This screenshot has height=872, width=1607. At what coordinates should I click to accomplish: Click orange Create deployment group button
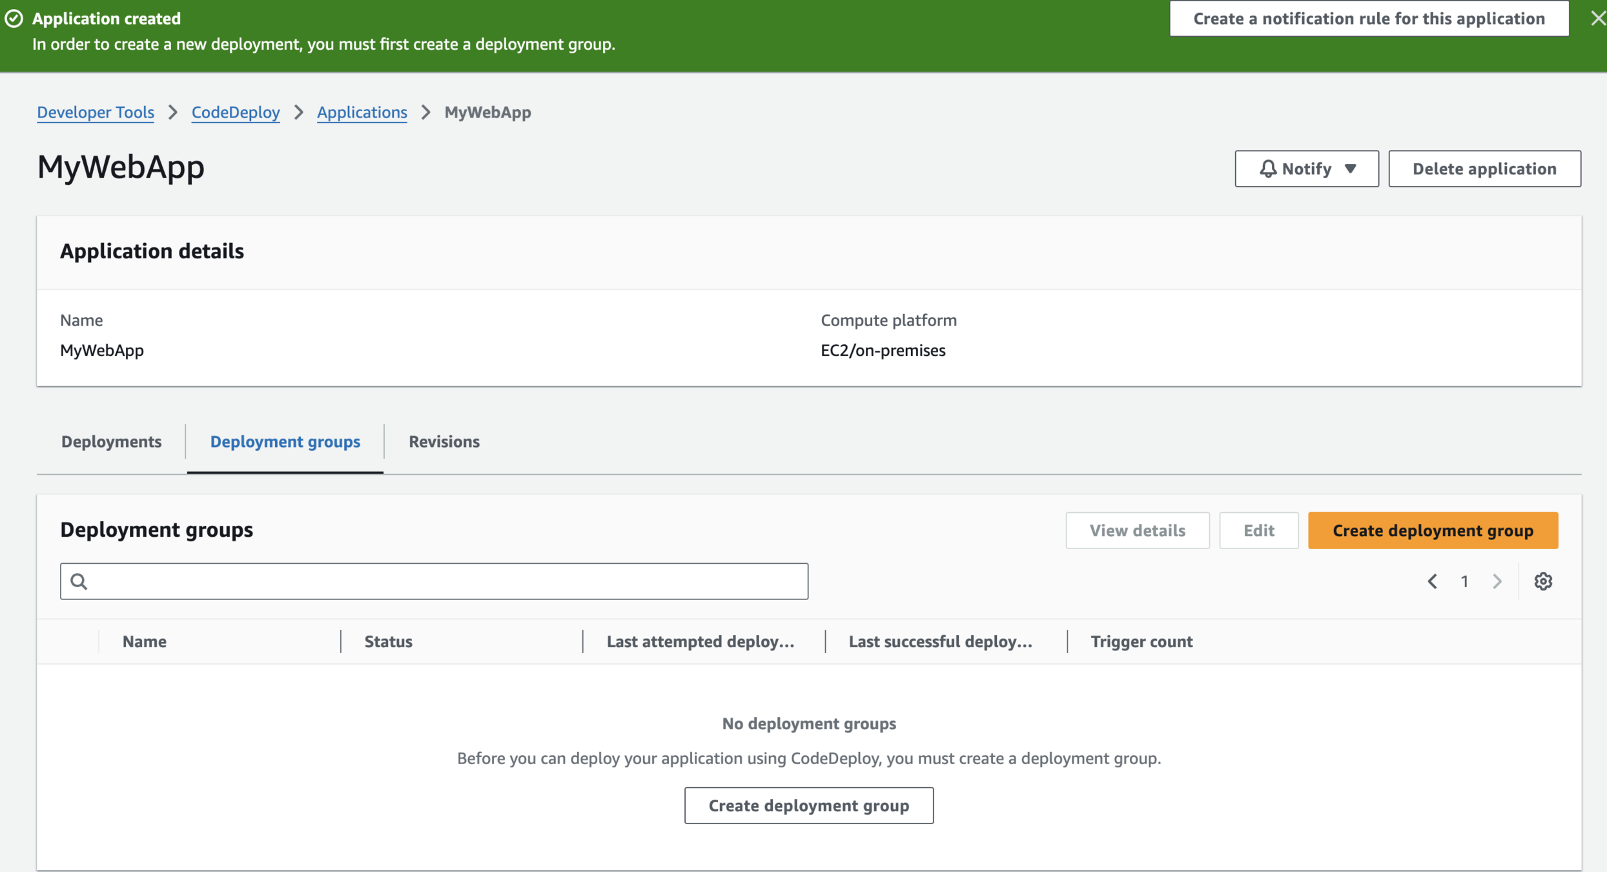[x=1432, y=530]
